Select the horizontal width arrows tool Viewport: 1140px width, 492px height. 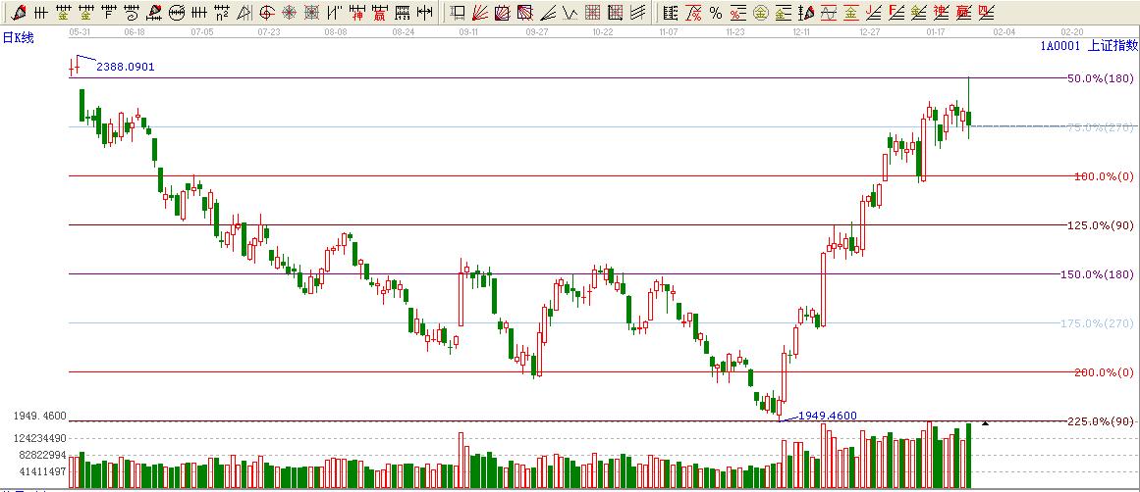pos(423,13)
